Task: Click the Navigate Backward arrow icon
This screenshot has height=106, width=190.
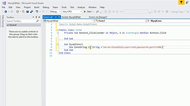Action: tap(6, 12)
